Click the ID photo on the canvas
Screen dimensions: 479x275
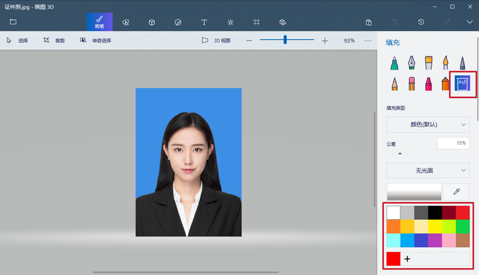point(188,162)
